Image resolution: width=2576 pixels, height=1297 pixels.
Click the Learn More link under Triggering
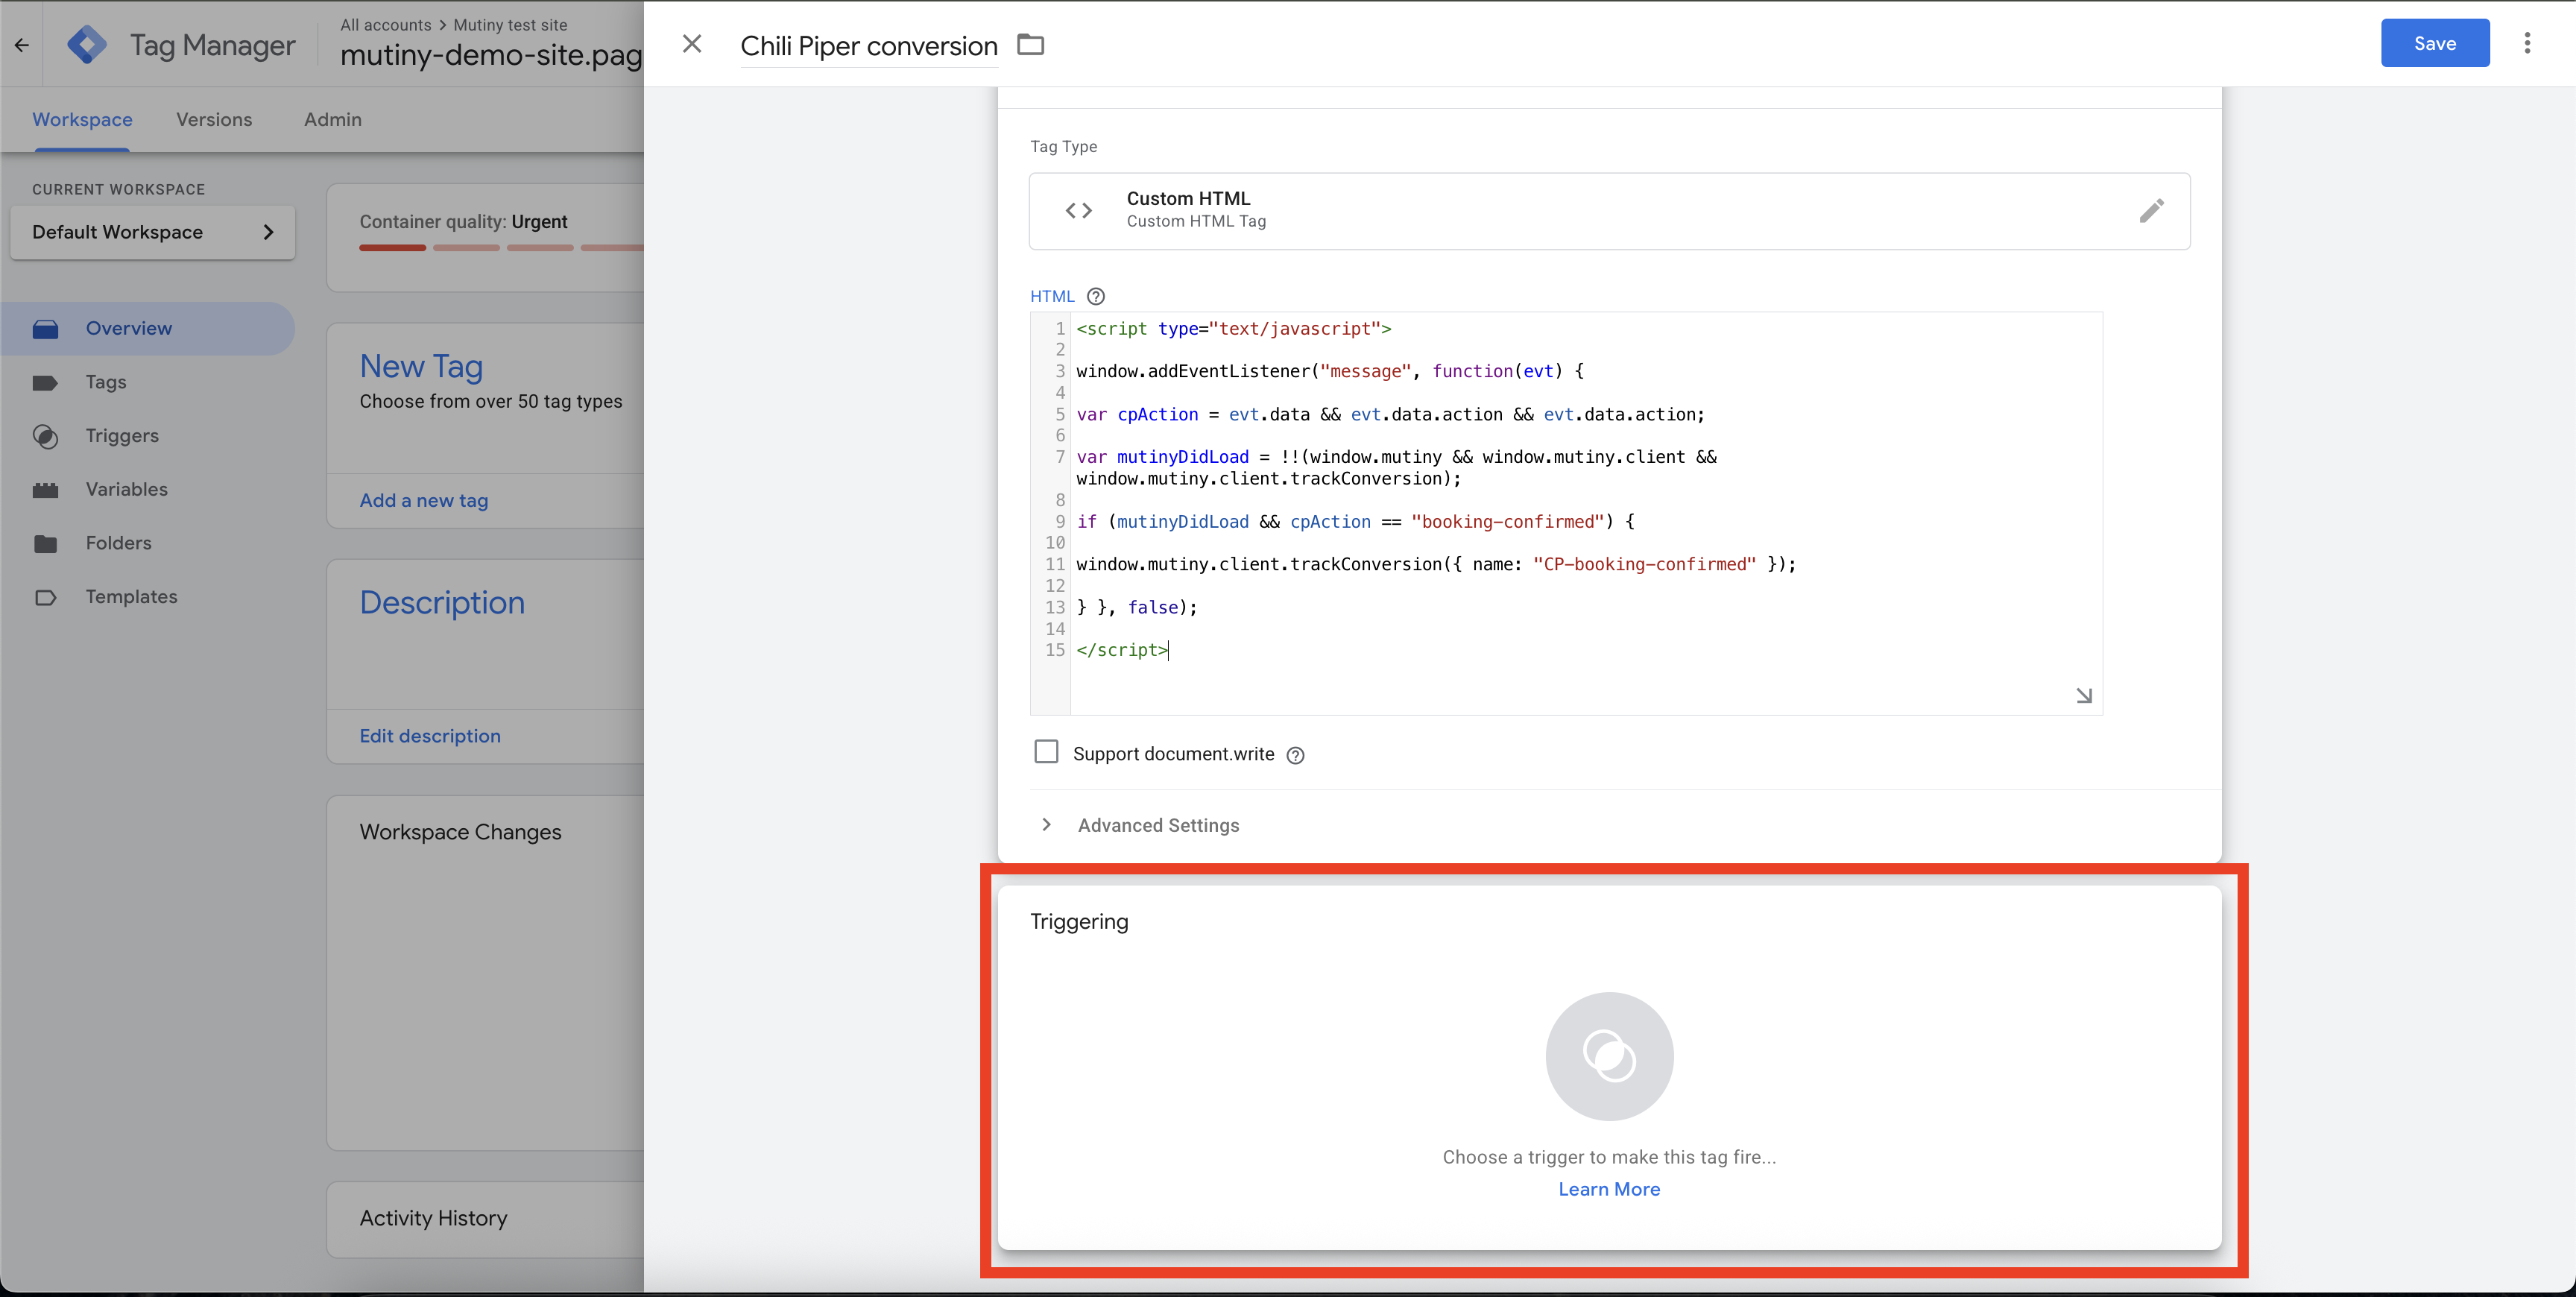(x=1609, y=1189)
